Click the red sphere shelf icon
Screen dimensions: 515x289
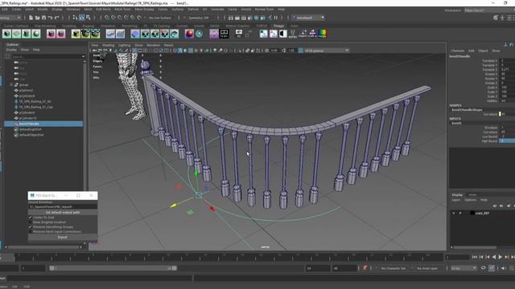[x=189, y=34]
